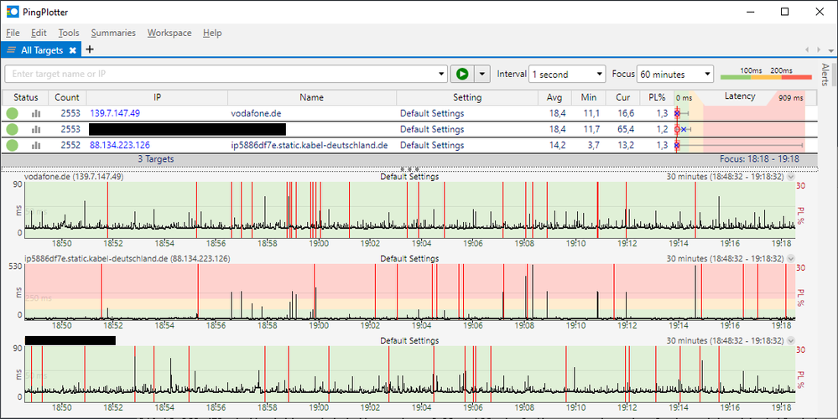
Task: Click the PingPlotter logo in title bar
Action: 12,12
